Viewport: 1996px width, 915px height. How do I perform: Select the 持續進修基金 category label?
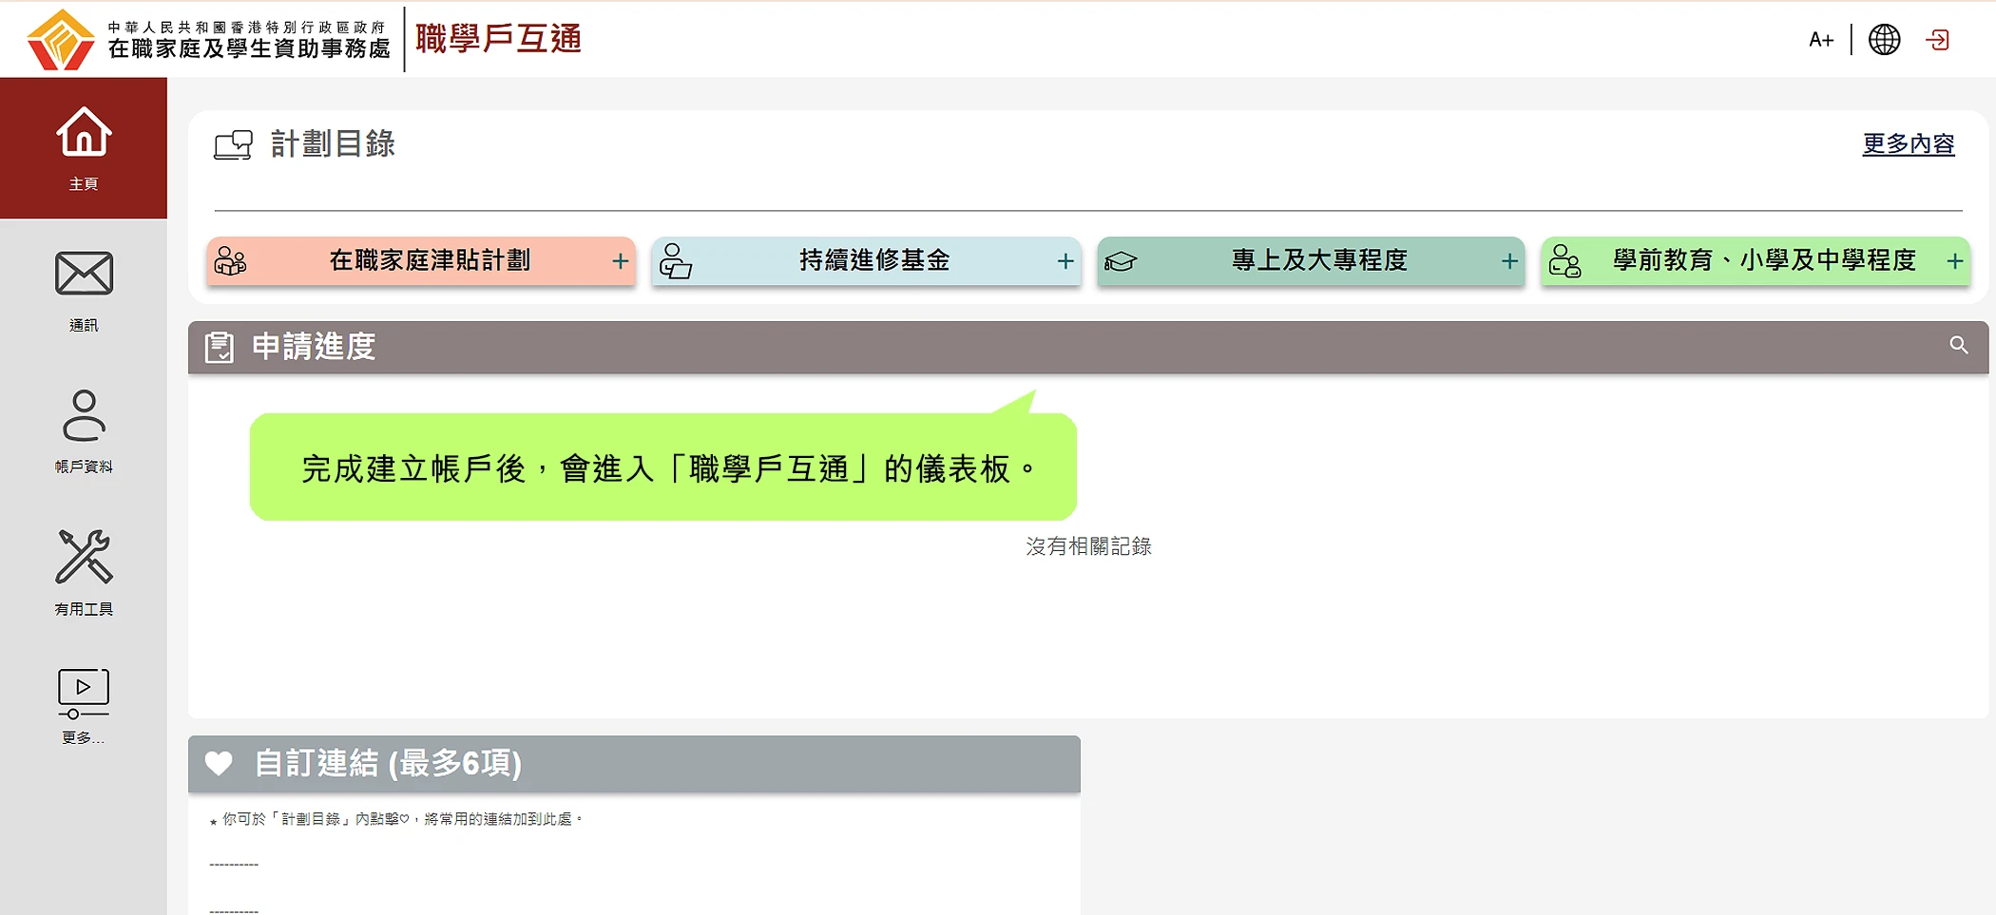[x=874, y=260]
